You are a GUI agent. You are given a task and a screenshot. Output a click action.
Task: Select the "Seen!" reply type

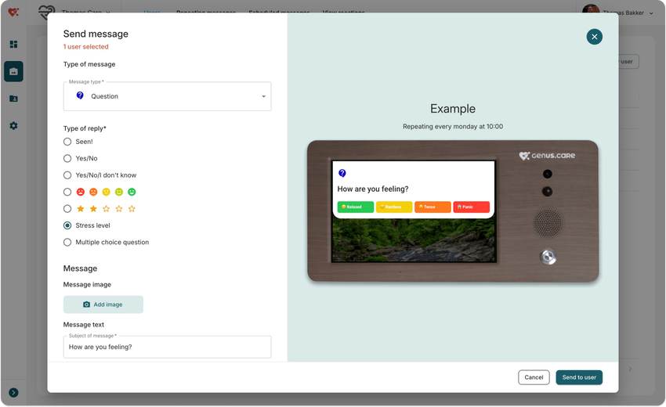[67, 142]
